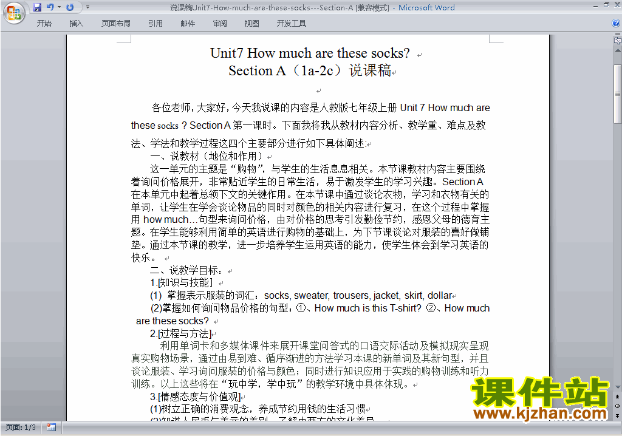Click the Undo arrow icon
The height and width of the screenshot is (436, 622).
point(50,7)
